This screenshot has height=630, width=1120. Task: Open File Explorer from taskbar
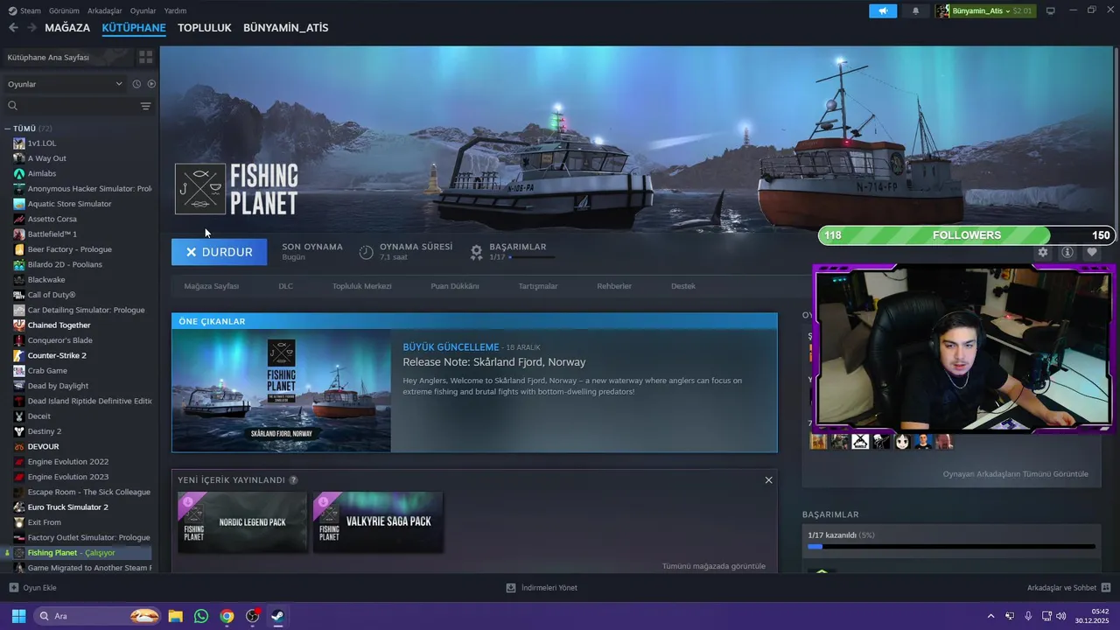[175, 616]
